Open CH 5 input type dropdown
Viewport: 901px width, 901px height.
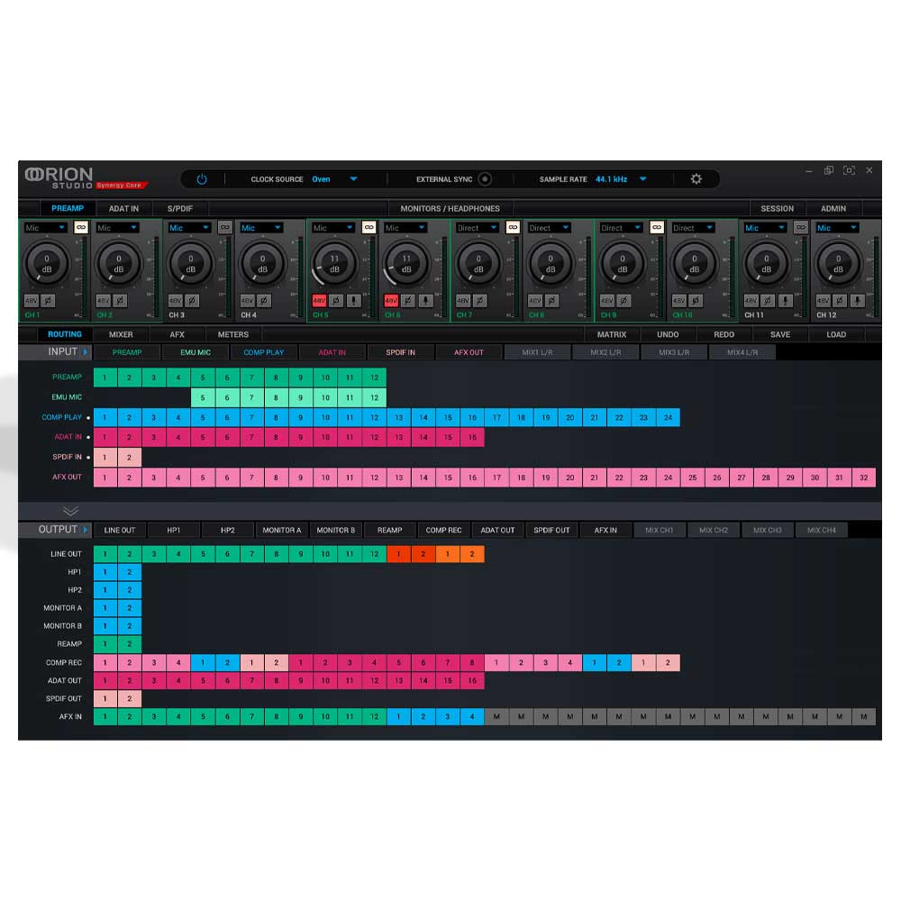[x=333, y=228]
